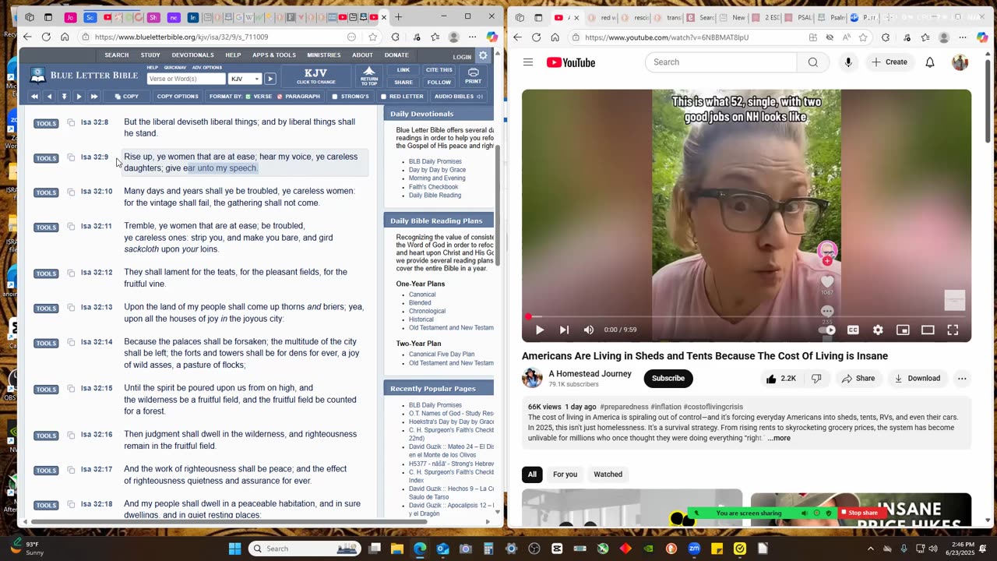Enter fullscreen in YouTube player
This screenshot has height=561, width=997.
953,330
